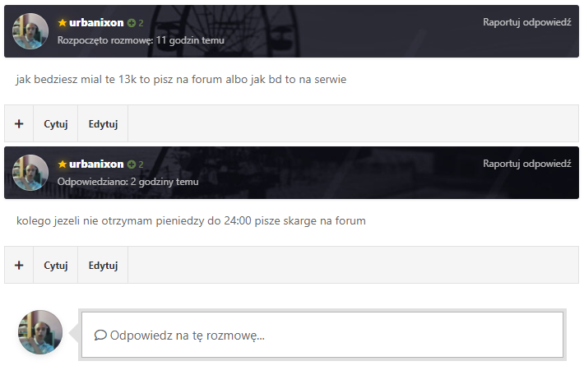Viewport: 584px width, 375px height.
Task: Open the urbanixon profile link in the second post
Action: 96,164
